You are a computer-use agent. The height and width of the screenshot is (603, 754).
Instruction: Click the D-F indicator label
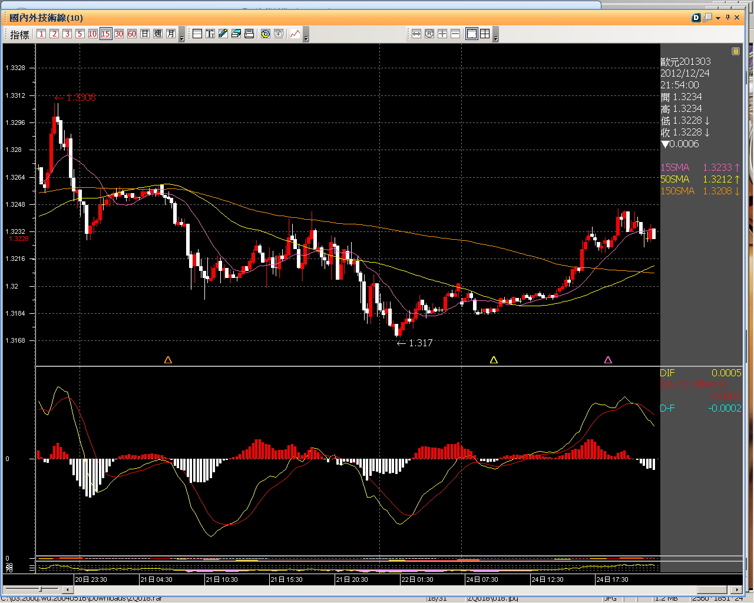pyautogui.click(x=667, y=408)
